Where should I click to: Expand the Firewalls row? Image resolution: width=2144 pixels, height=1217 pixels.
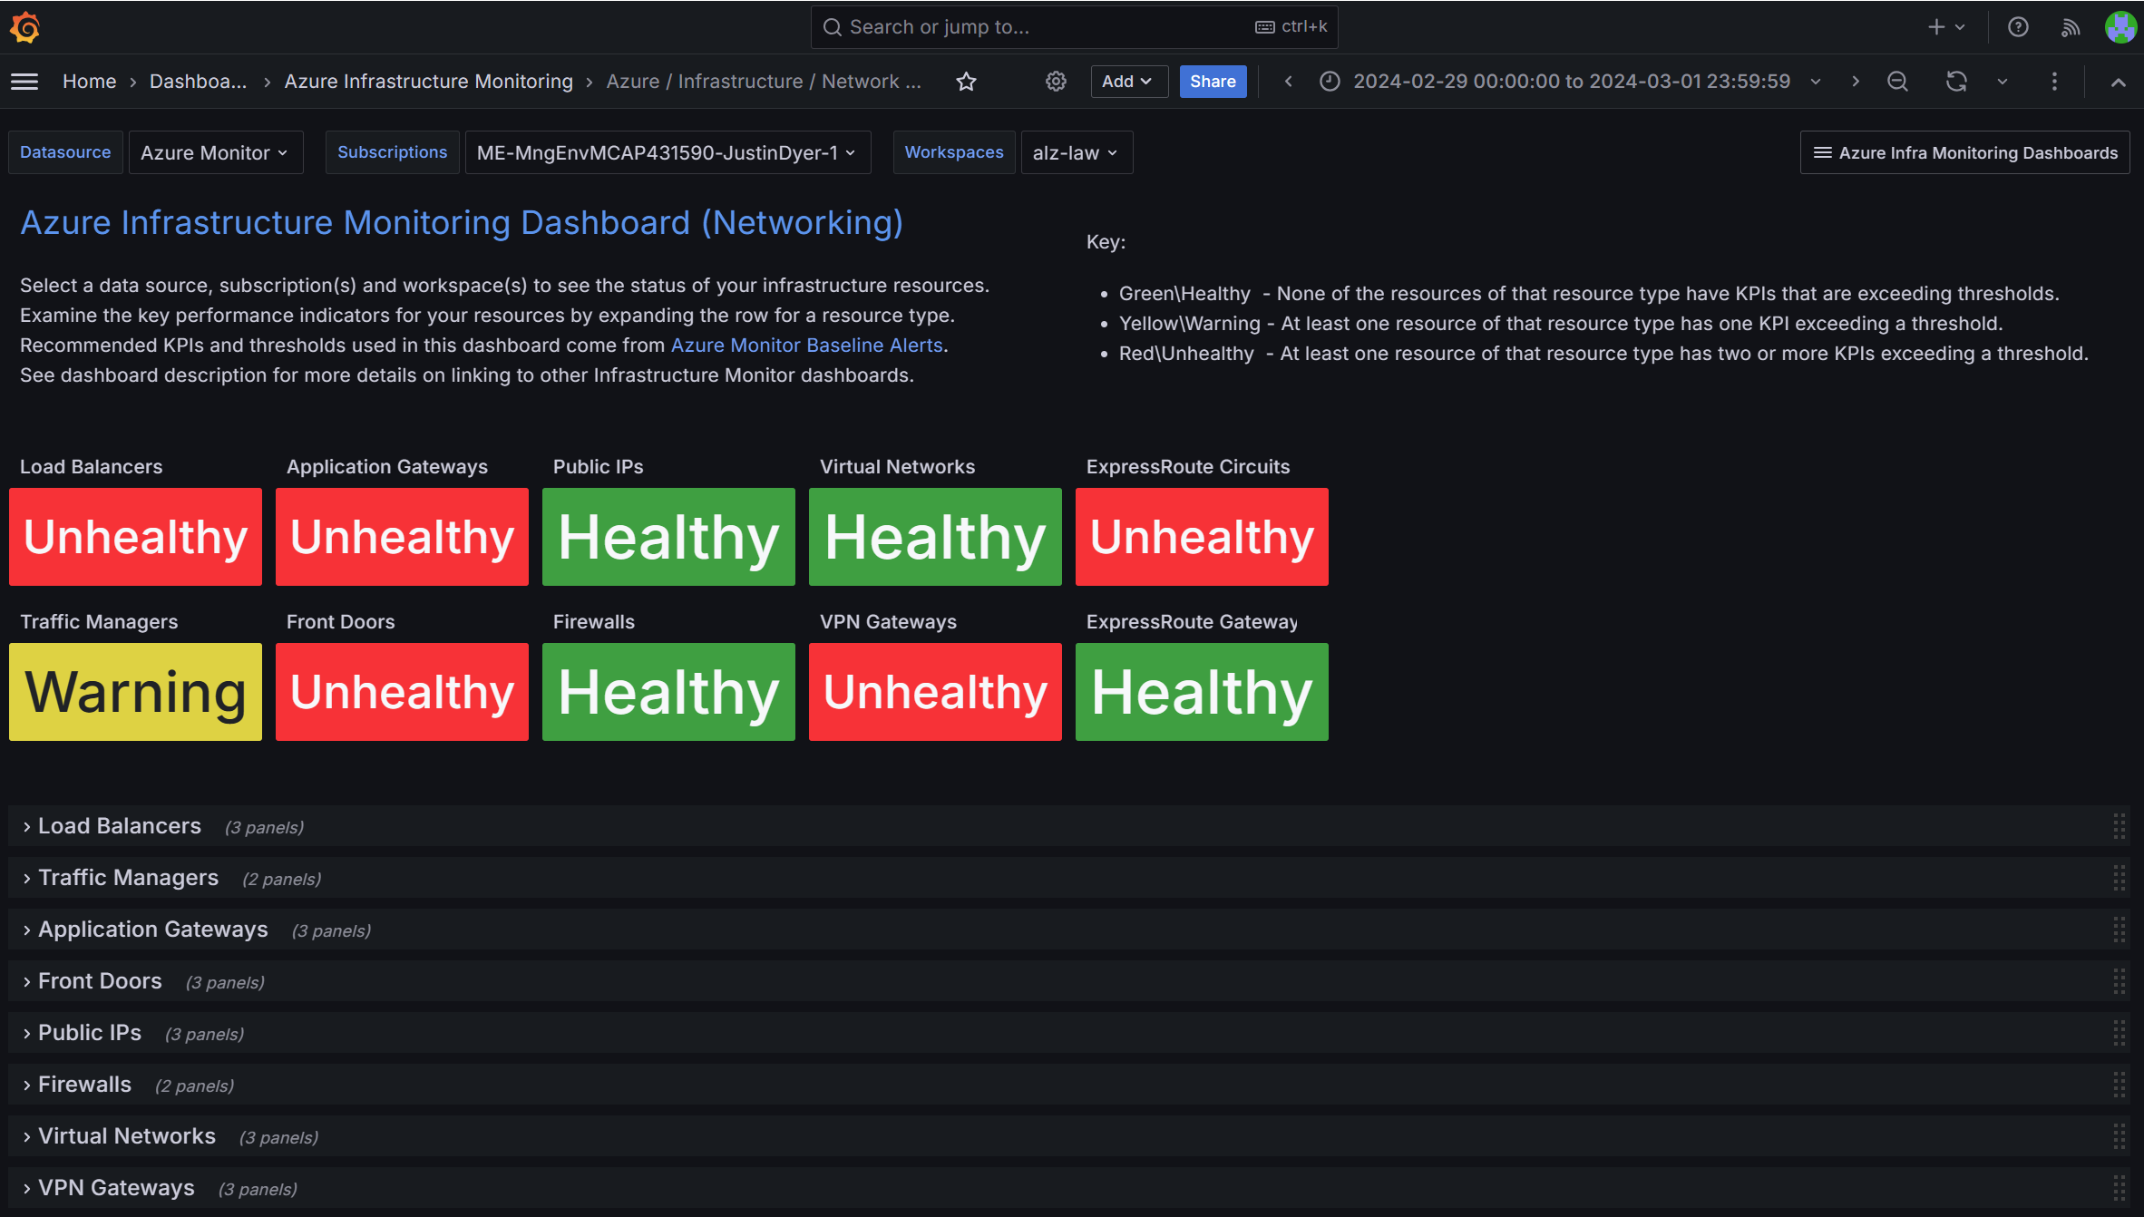pyautogui.click(x=84, y=1085)
